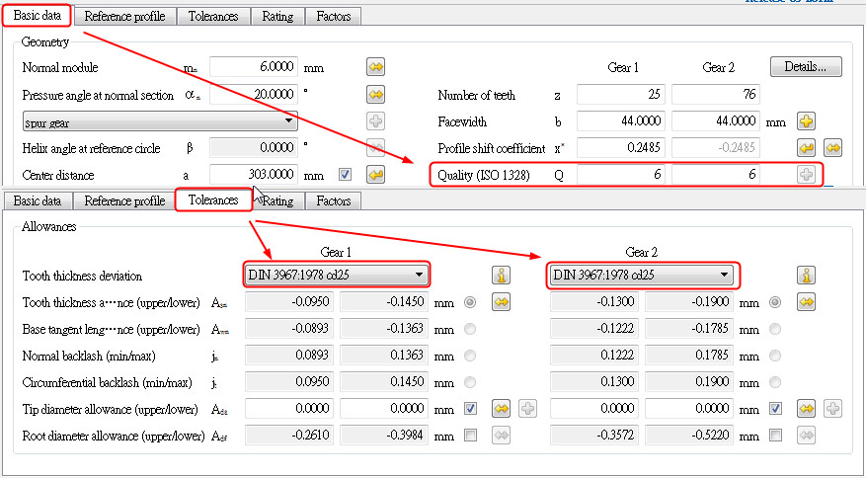Click Gear 1 profile shift coefficient field

[x=621, y=148]
